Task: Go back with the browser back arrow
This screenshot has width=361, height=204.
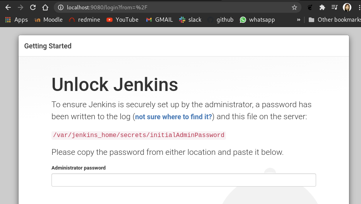Action: [8, 7]
